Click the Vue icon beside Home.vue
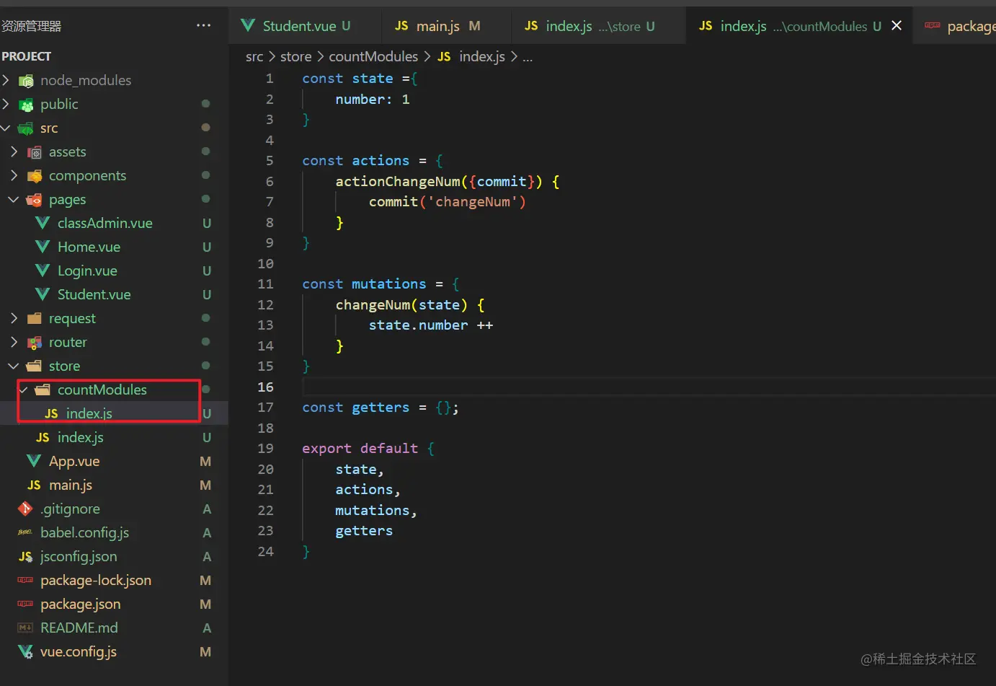Viewport: 996px width, 686px height. point(43,247)
